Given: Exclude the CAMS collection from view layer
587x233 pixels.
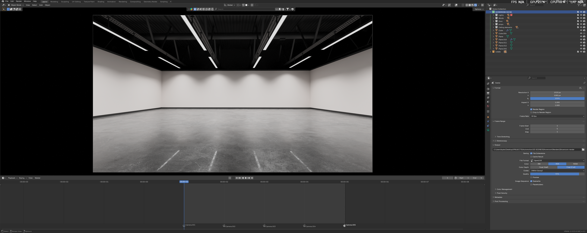Looking at the screenshot, I should [x=578, y=52].
